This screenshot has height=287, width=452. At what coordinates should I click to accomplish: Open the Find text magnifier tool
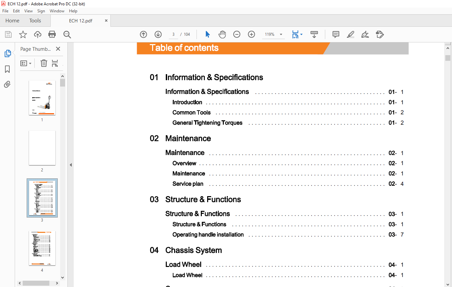click(67, 34)
